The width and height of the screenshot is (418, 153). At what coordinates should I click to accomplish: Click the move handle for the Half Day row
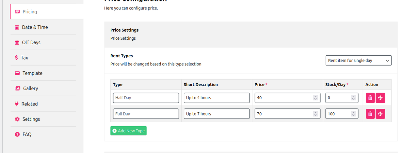[380, 98]
